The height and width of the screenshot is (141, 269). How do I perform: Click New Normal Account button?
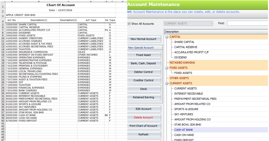[x=143, y=39]
